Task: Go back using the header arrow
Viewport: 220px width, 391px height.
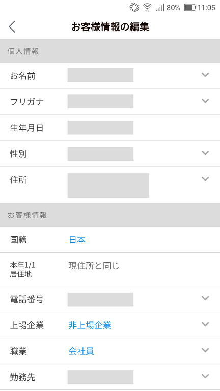Action: coord(12,26)
